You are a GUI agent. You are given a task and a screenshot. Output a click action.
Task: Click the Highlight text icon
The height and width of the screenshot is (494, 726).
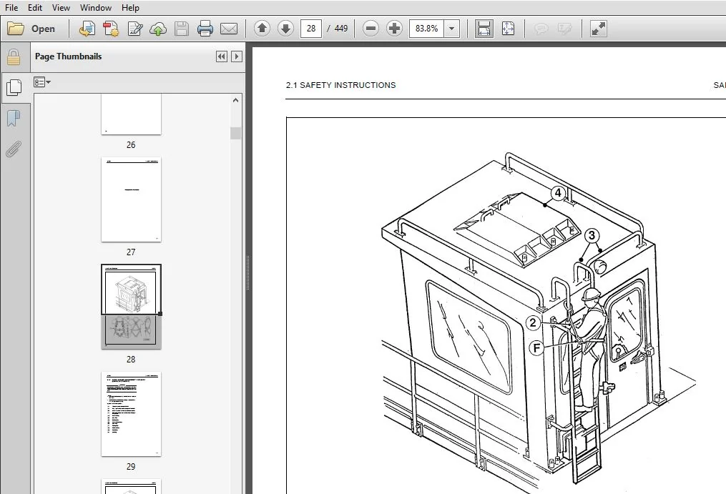pos(565,29)
